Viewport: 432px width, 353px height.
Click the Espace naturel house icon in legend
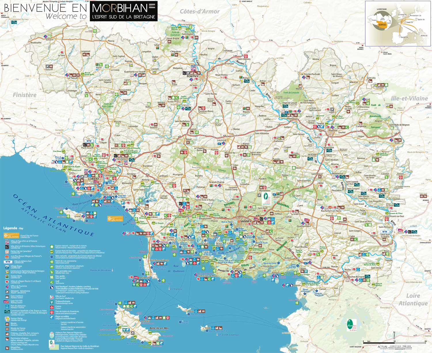click(52, 247)
